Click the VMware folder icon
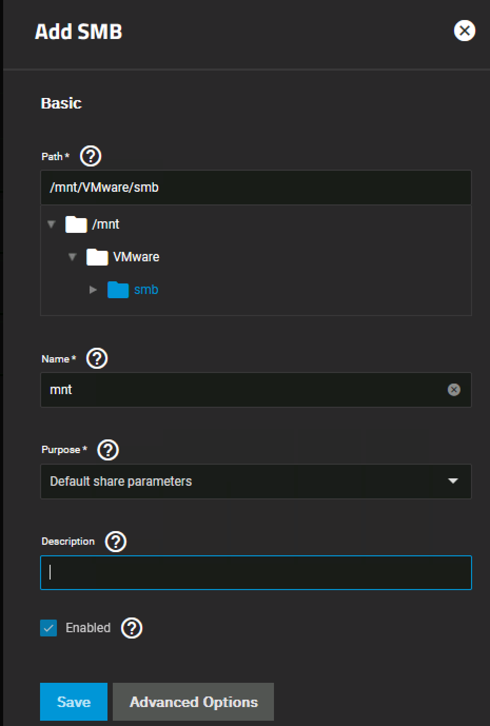The width and height of the screenshot is (490, 726). (97, 257)
